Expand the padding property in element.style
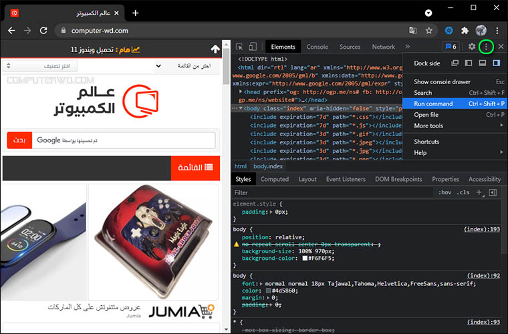 [271, 212]
